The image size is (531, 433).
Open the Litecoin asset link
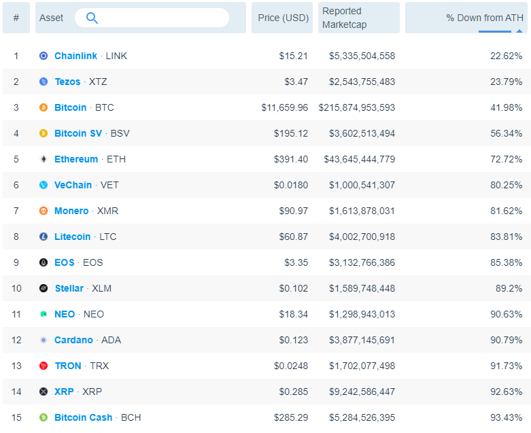(73, 237)
